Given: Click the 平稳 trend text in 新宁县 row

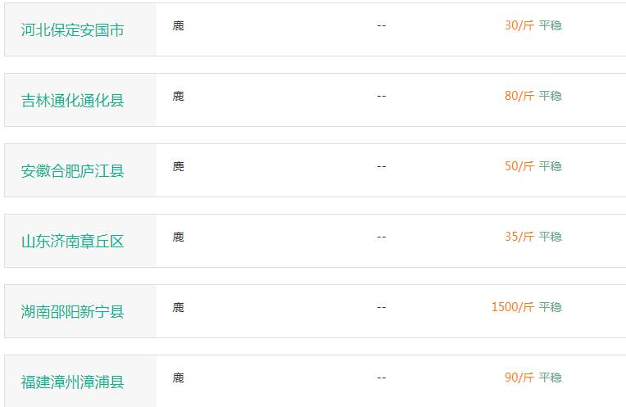Looking at the screenshot, I should (550, 307).
